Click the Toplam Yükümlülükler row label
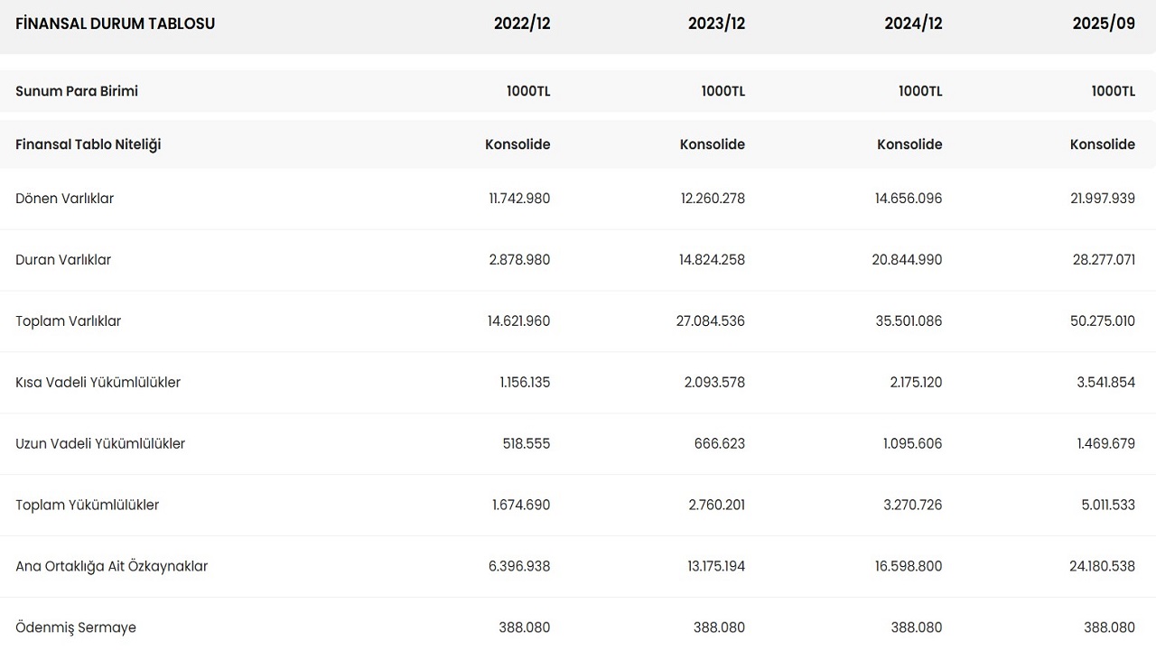The width and height of the screenshot is (1156, 650). [x=88, y=506]
